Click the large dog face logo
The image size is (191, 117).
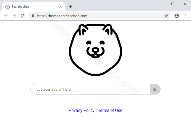coord(95,50)
